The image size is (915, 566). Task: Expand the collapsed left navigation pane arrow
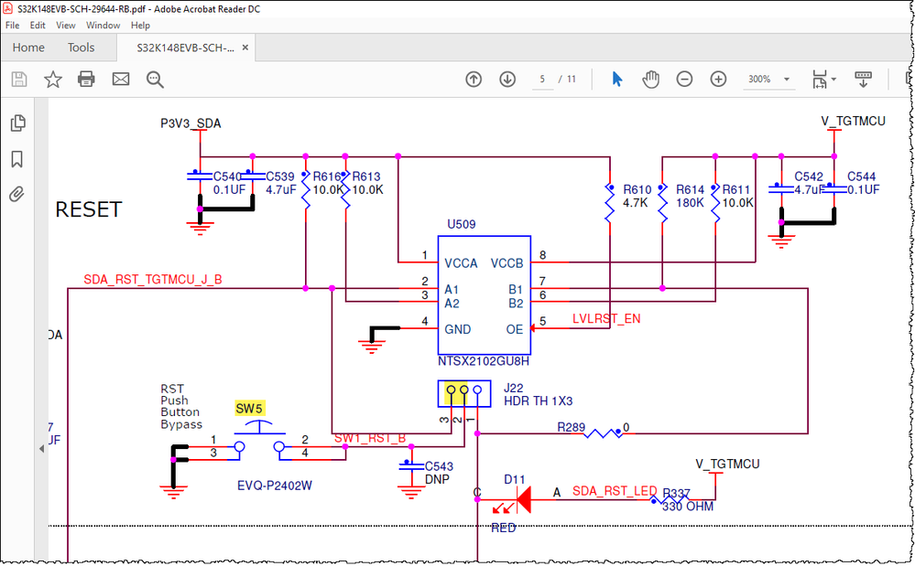[x=41, y=448]
